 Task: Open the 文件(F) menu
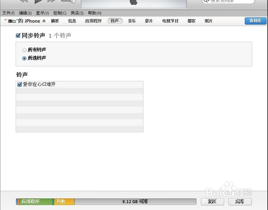point(8,13)
